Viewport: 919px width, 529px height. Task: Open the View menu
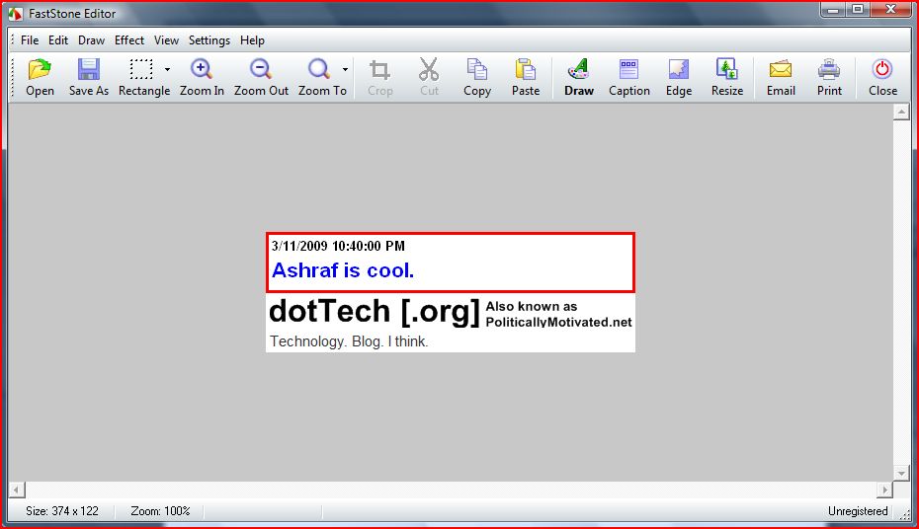(x=166, y=40)
